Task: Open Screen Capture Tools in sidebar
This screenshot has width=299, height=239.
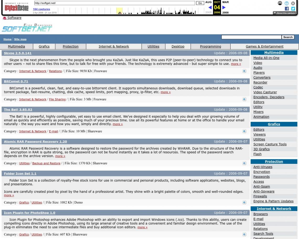Action: pyautogui.click(x=270, y=144)
